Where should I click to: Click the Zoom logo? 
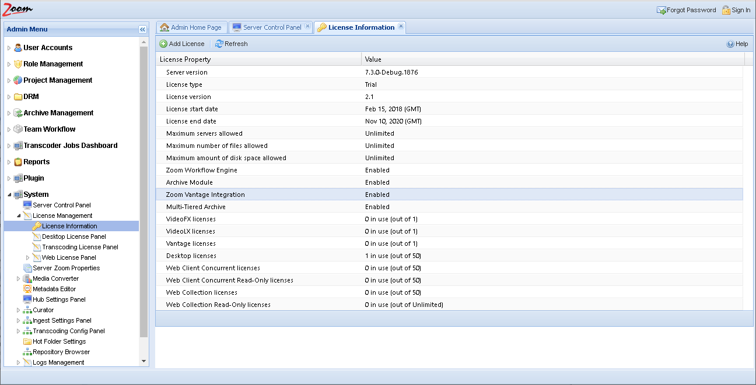pos(18,9)
